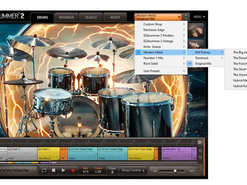Switch to the BROWSER tab
The image size is (247, 185).
click(x=67, y=17)
